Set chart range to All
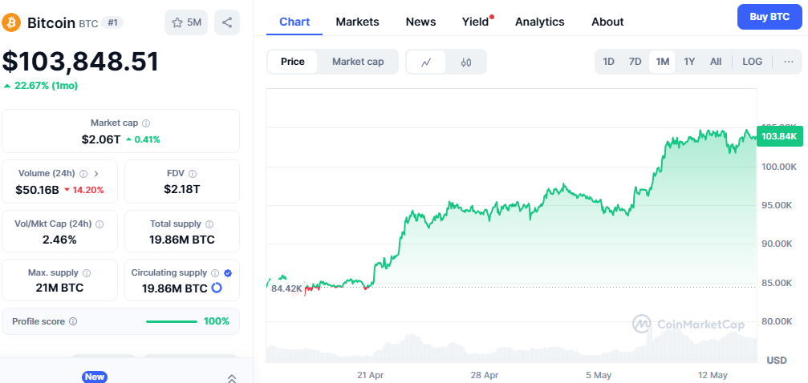This screenshot has height=383, width=808. (716, 62)
